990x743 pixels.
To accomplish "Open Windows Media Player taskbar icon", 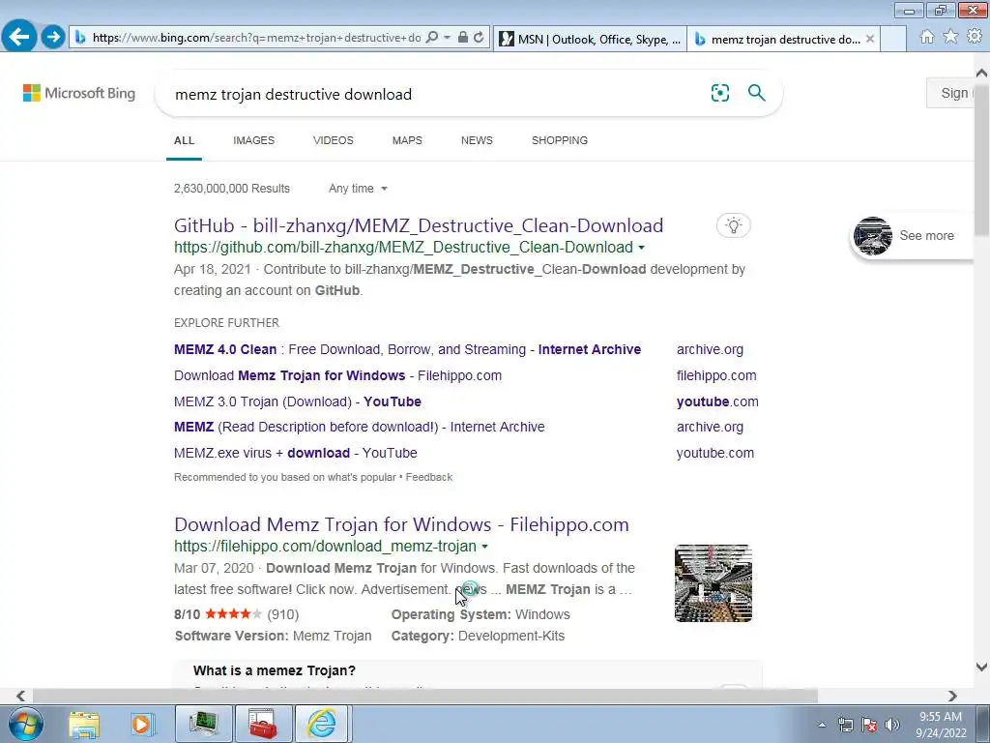I will (141, 725).
